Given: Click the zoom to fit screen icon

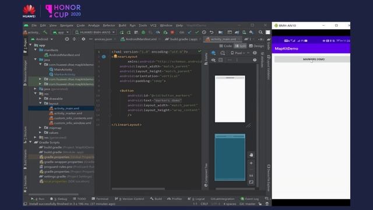Looking at the screenshot, I should (x=251, y=183).
